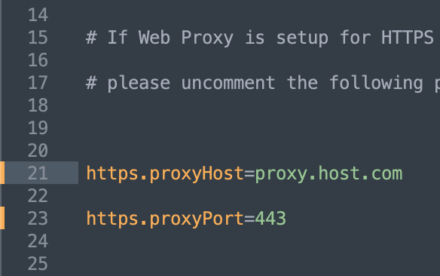This screenshot has width=440, height=276.
Task: Click line number 22 in gutter
Action: coord(38,196)
